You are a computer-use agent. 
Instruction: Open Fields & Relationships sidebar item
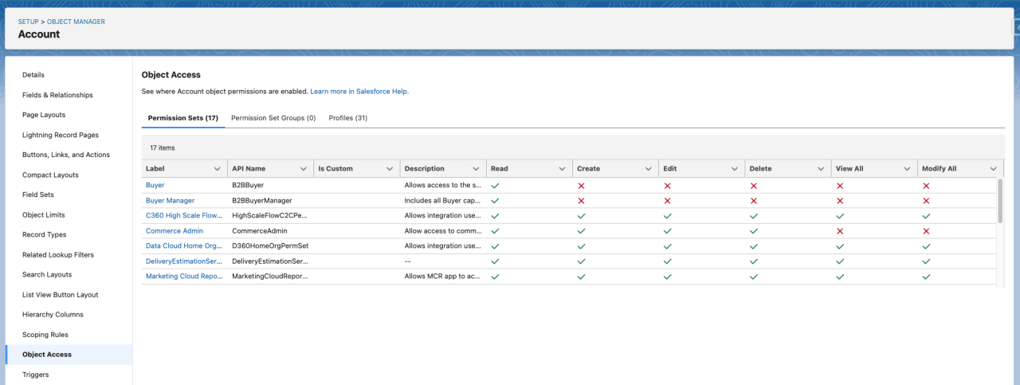57,95
